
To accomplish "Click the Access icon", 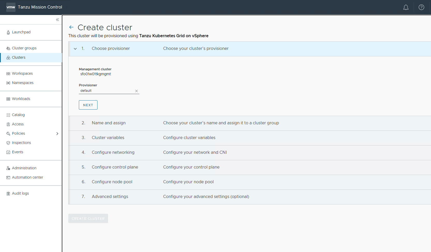I will (x=8, y=124).
